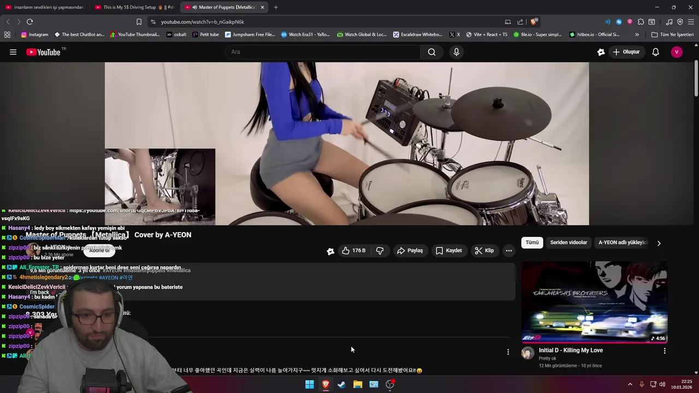The height and width of the screenshot is (393, 699).
Task: Open the magenta shield extension icon
Action: tap(630, 22)
